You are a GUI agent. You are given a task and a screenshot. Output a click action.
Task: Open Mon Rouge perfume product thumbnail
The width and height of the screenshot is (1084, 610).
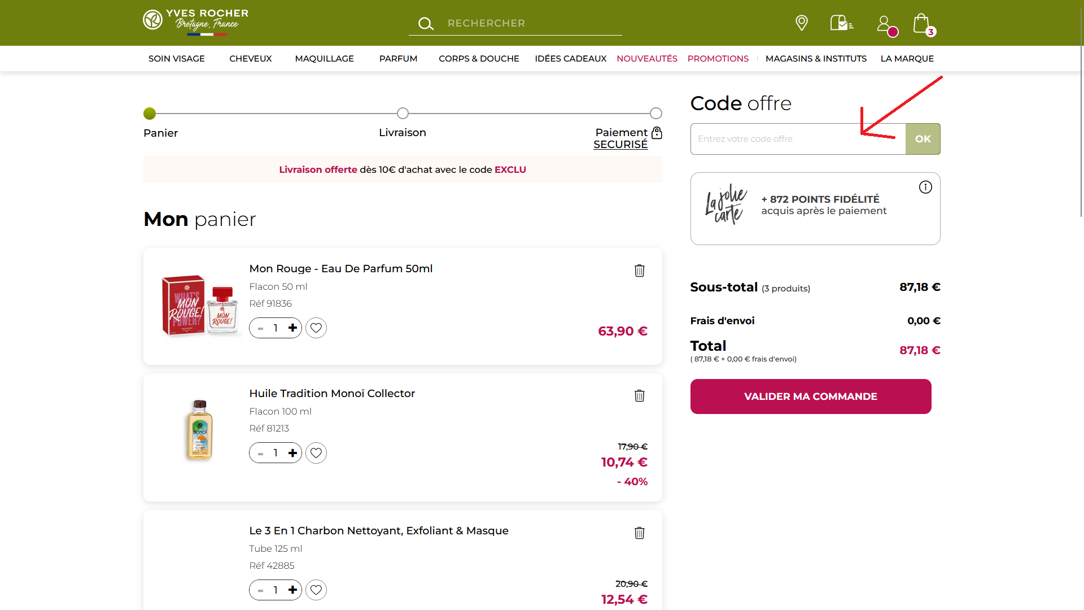[x=200, y=306]
